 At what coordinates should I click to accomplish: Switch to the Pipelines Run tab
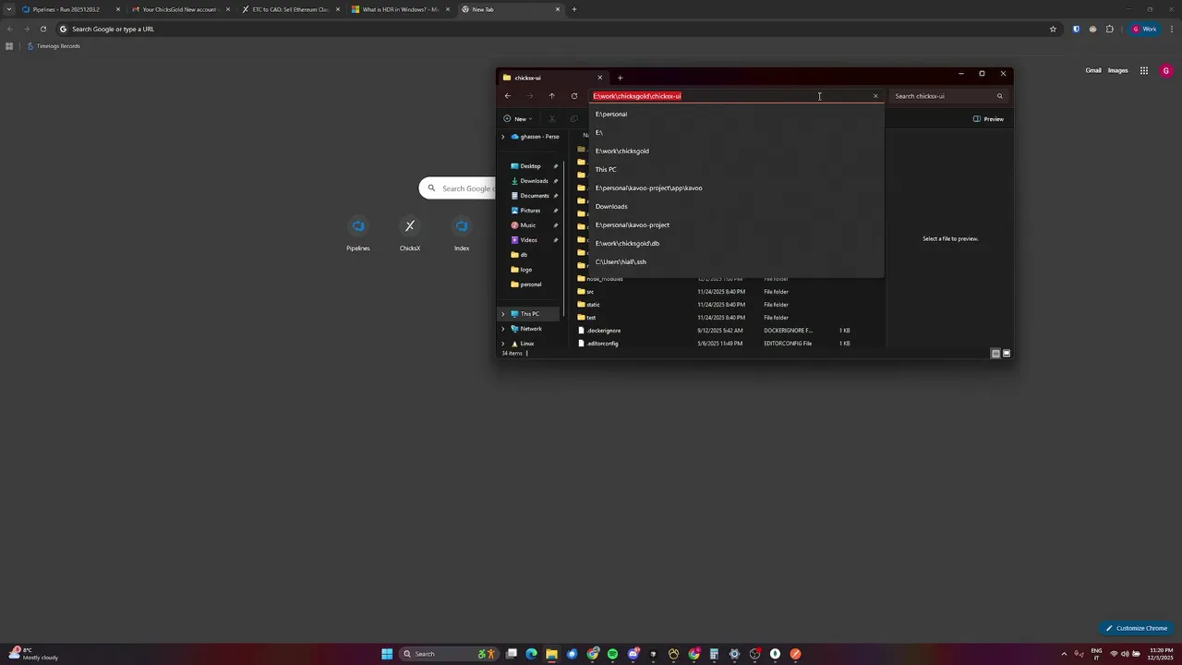point(71,9)
